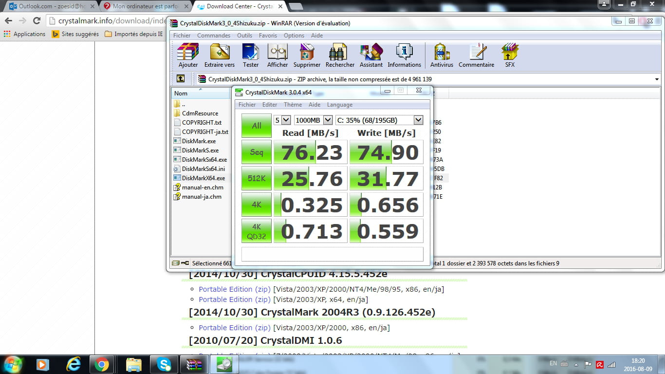The height and width of the screenshot is (374, 665).
Task: Open Options menu in WinRAR
Action: pyautogui.click(x=294, y=36)
